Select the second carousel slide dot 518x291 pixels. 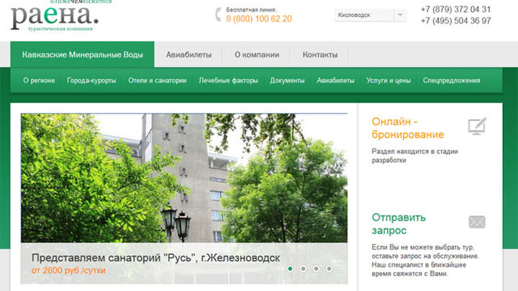pyautogui.click(x=303, y=268)
